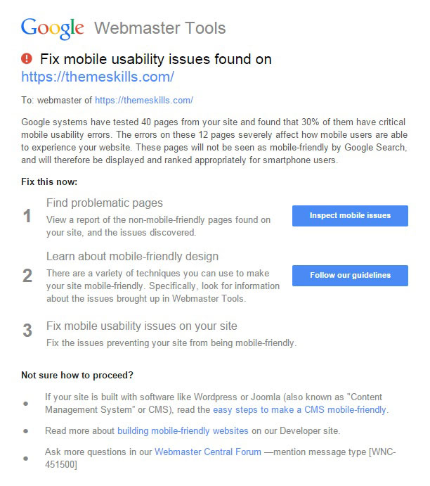This screenshot has width=430, height=486.
Task: Click the Find problematic pages heading
Action: (x=105, y=203)
